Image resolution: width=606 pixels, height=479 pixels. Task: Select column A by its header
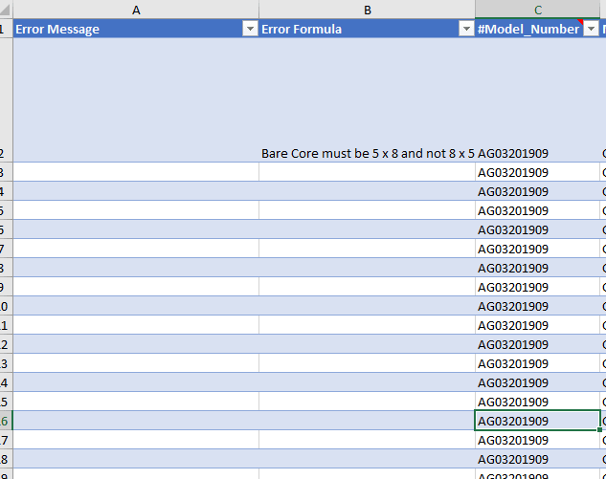pos(136,10)
